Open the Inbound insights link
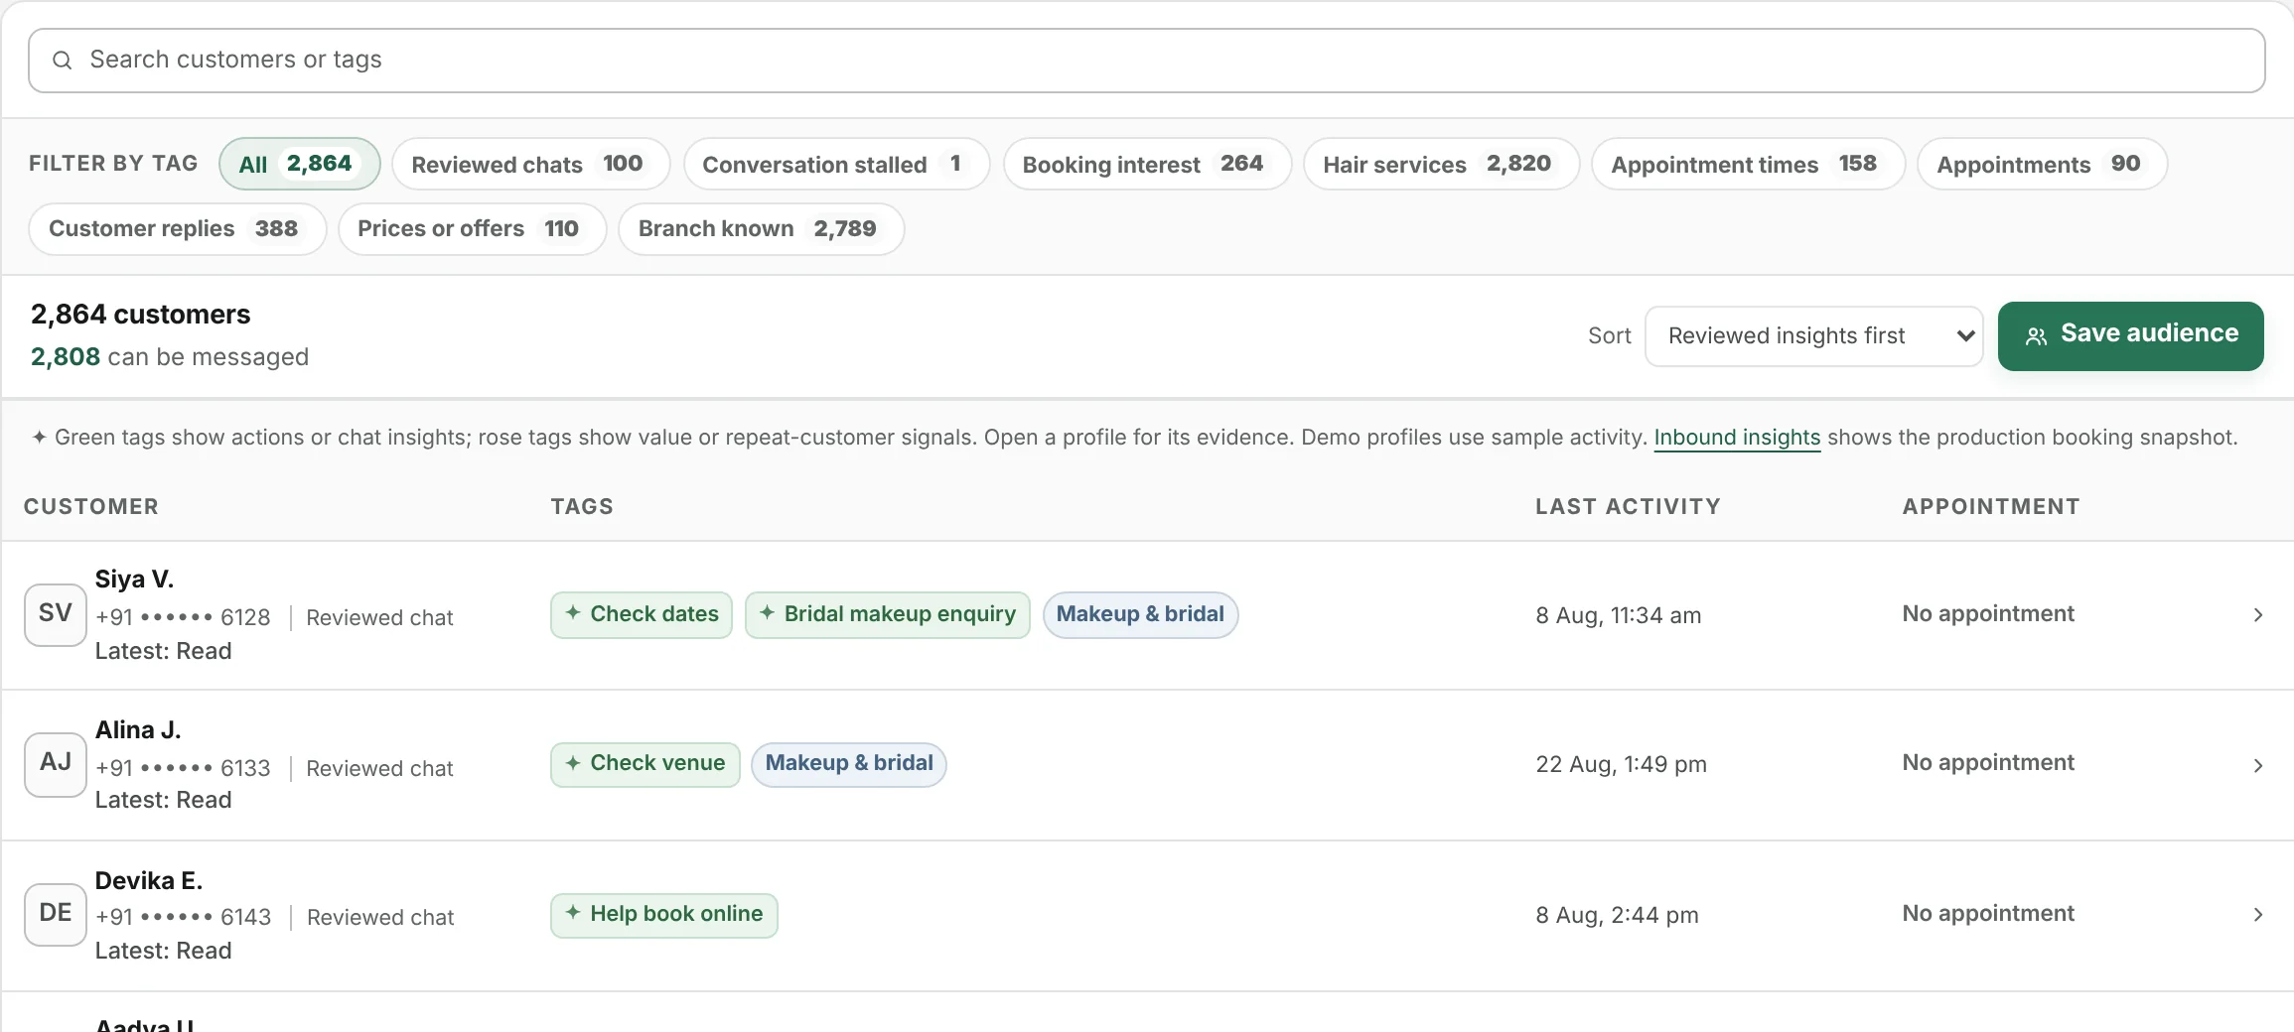Image resolution: width=2294 pixels, height=1032 pixels. (1737, 438)
